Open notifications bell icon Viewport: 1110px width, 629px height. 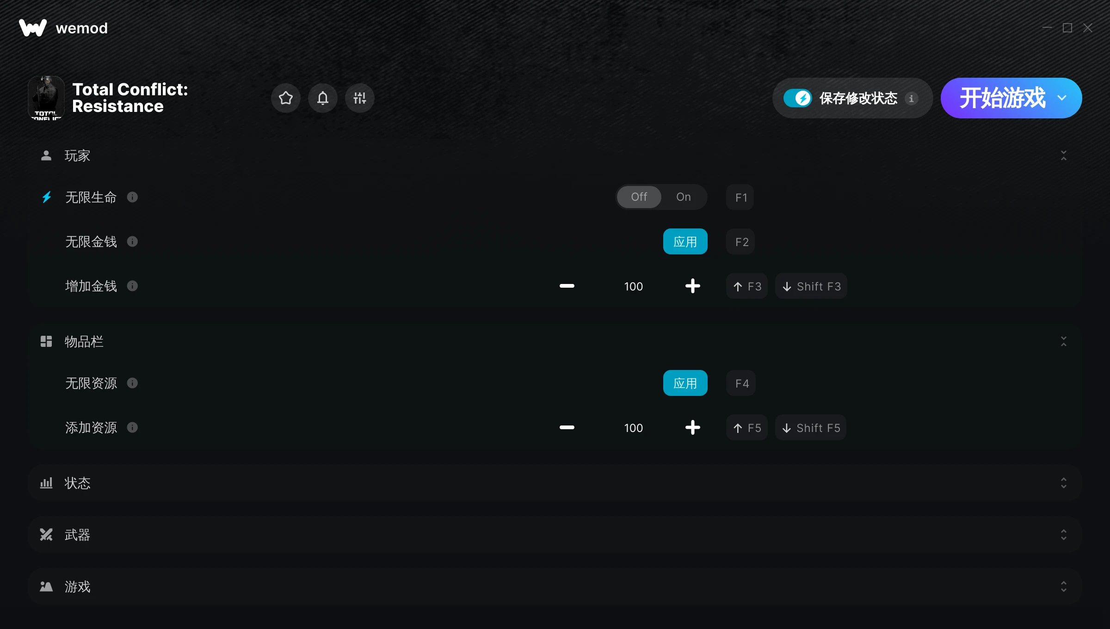[x=323, y=98]
